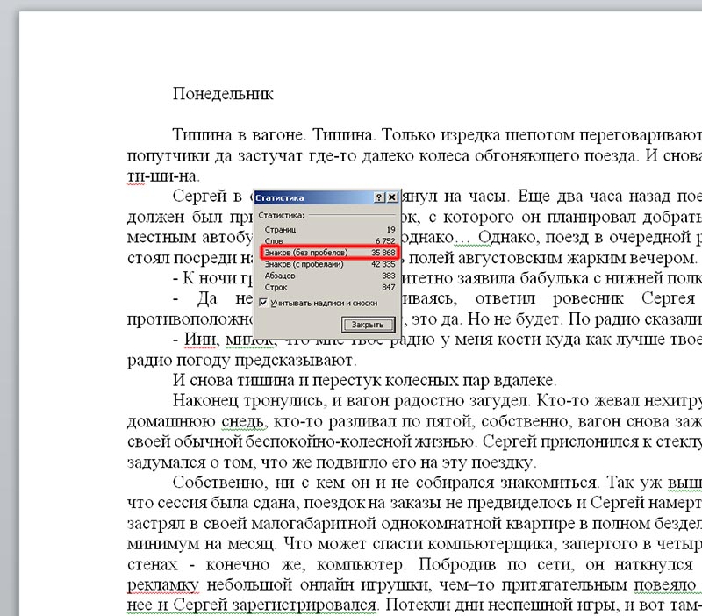Click the Абзацев row showing 383
This screenshot has width=702, height=616.
(x=330, y=276)
